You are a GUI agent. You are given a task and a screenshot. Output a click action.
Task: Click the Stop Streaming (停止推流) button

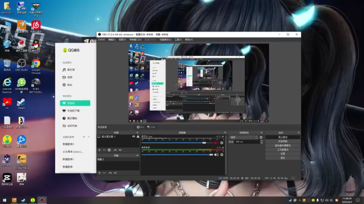click(283, 137)
